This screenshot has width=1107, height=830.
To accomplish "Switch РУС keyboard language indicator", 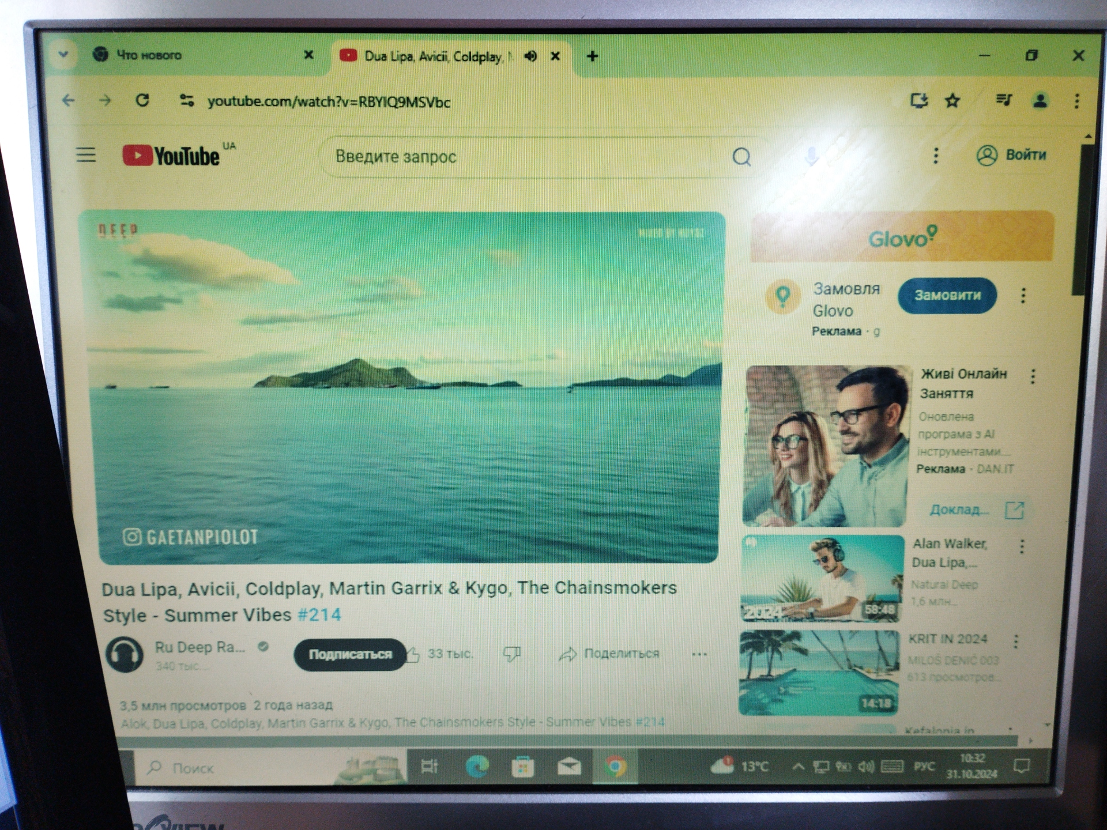I will point(925,766).
